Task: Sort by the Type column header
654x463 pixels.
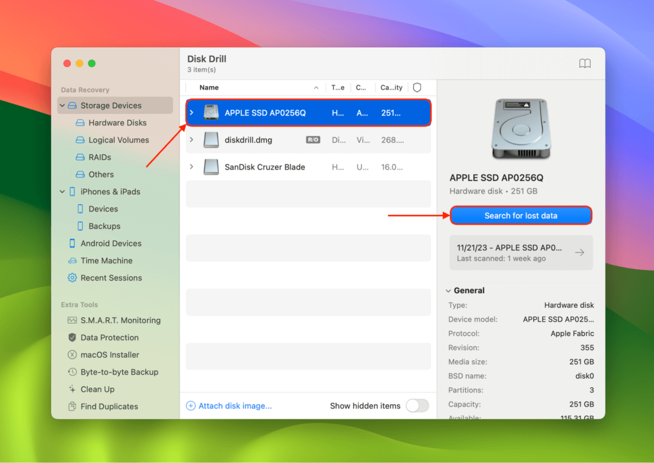Action: [x=338, y=88]
